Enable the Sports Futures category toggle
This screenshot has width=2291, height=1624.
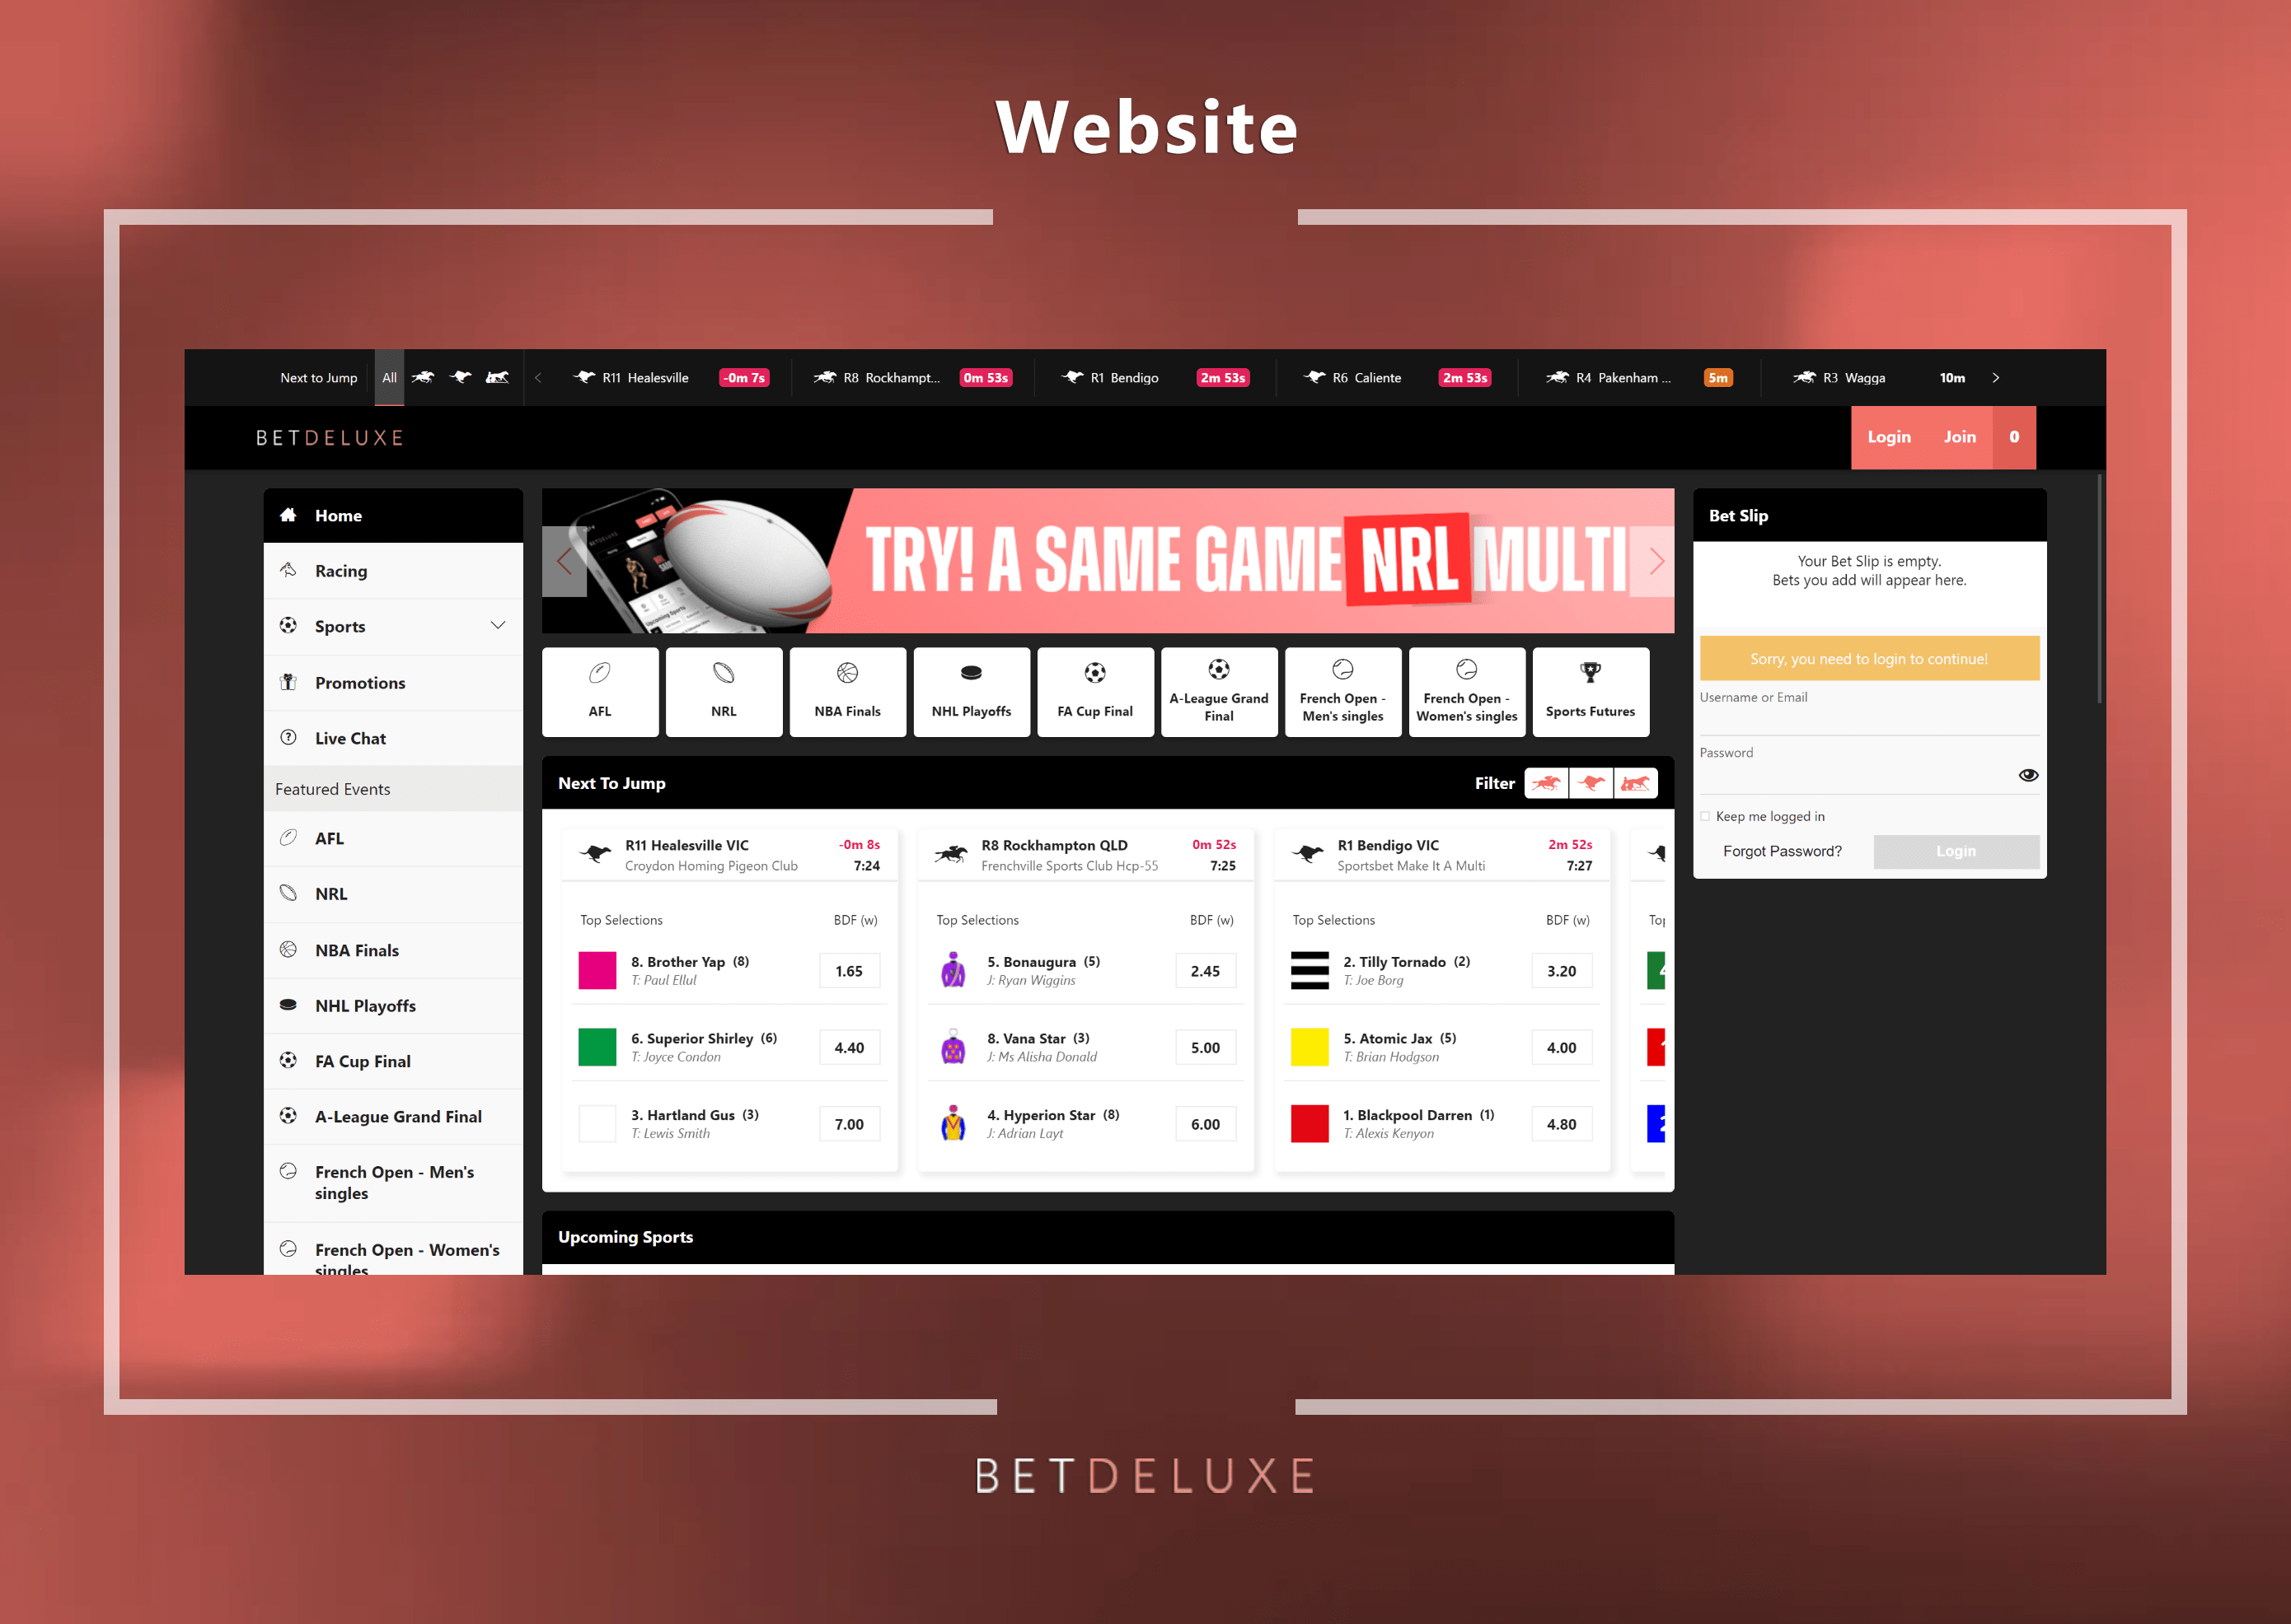tap(1590, 693)
